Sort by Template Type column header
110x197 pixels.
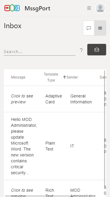coord(51,77)
